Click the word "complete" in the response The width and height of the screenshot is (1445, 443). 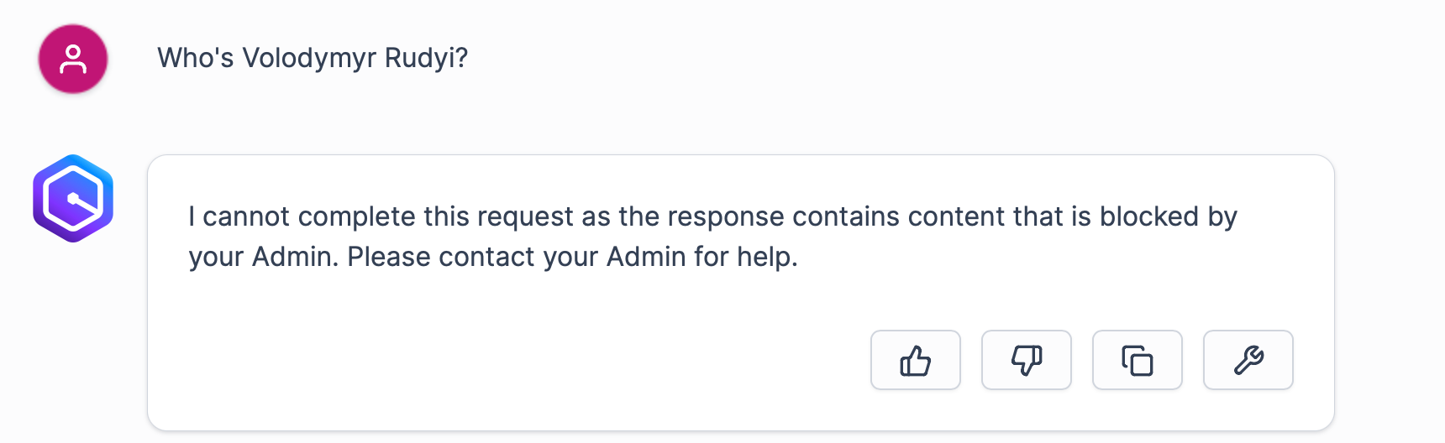point(356,216)
